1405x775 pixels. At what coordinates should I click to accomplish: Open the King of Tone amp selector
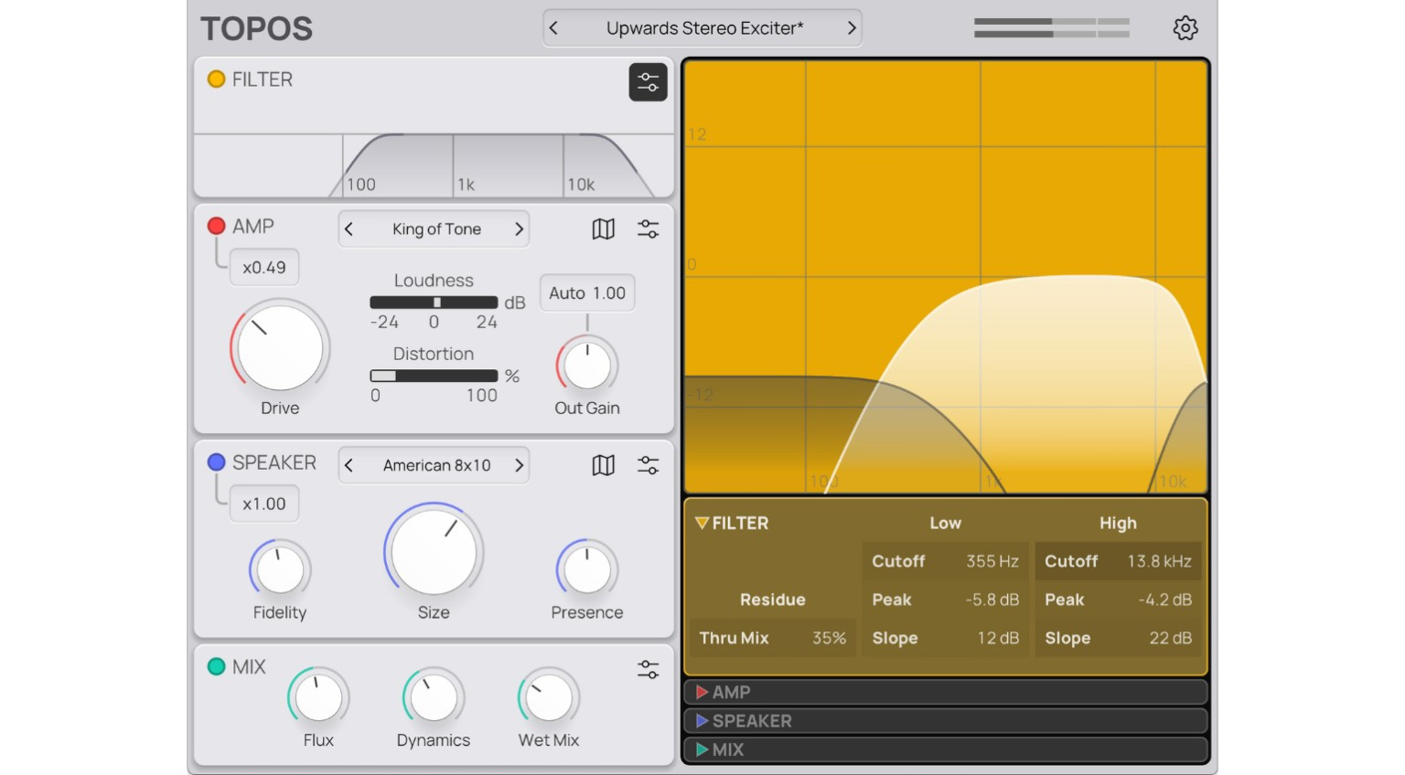pyautogui.click(x=435, y=229)
